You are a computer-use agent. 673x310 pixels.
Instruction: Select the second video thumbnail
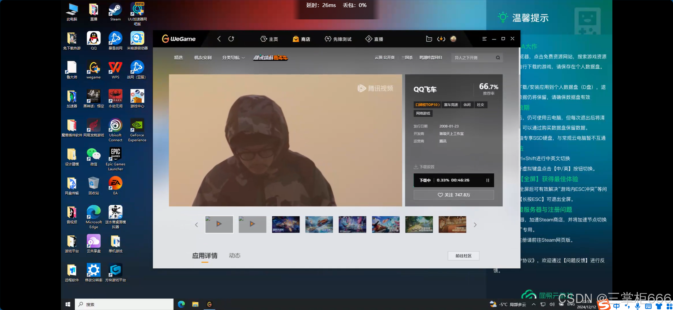tap(252, 224)
